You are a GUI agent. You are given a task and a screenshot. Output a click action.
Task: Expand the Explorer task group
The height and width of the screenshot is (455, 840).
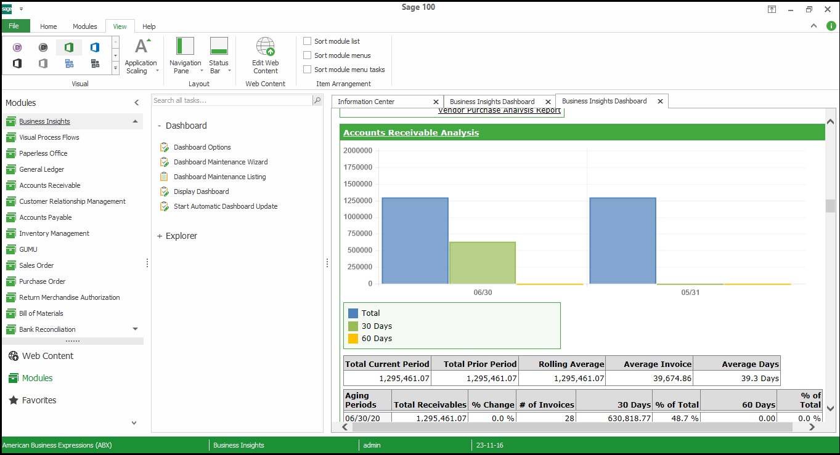point(160,236)
